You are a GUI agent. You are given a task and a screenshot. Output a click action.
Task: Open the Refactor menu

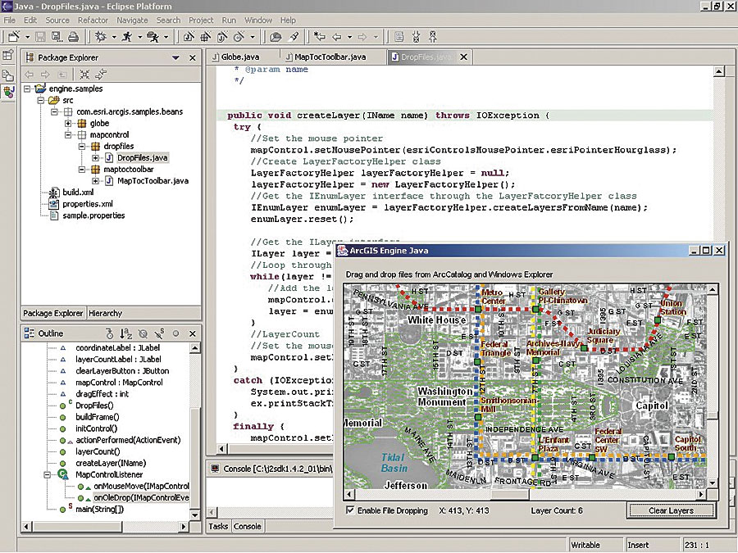93,20
